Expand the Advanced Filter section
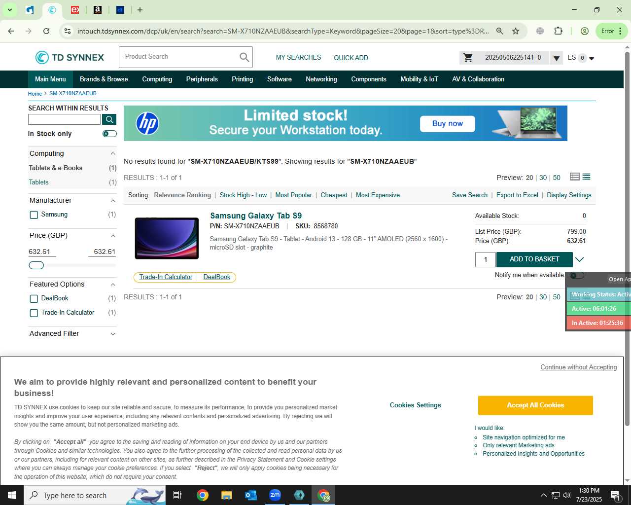 (113, 334)
